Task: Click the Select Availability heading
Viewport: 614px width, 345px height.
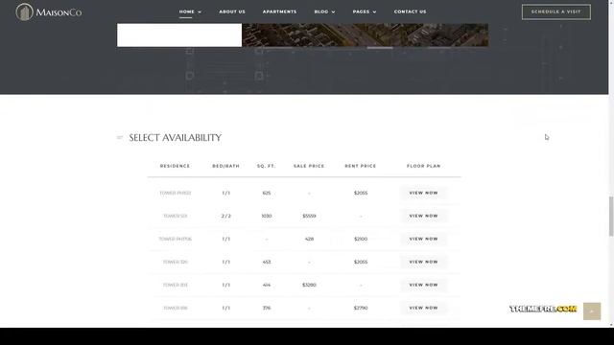Action: pos(175,138)
